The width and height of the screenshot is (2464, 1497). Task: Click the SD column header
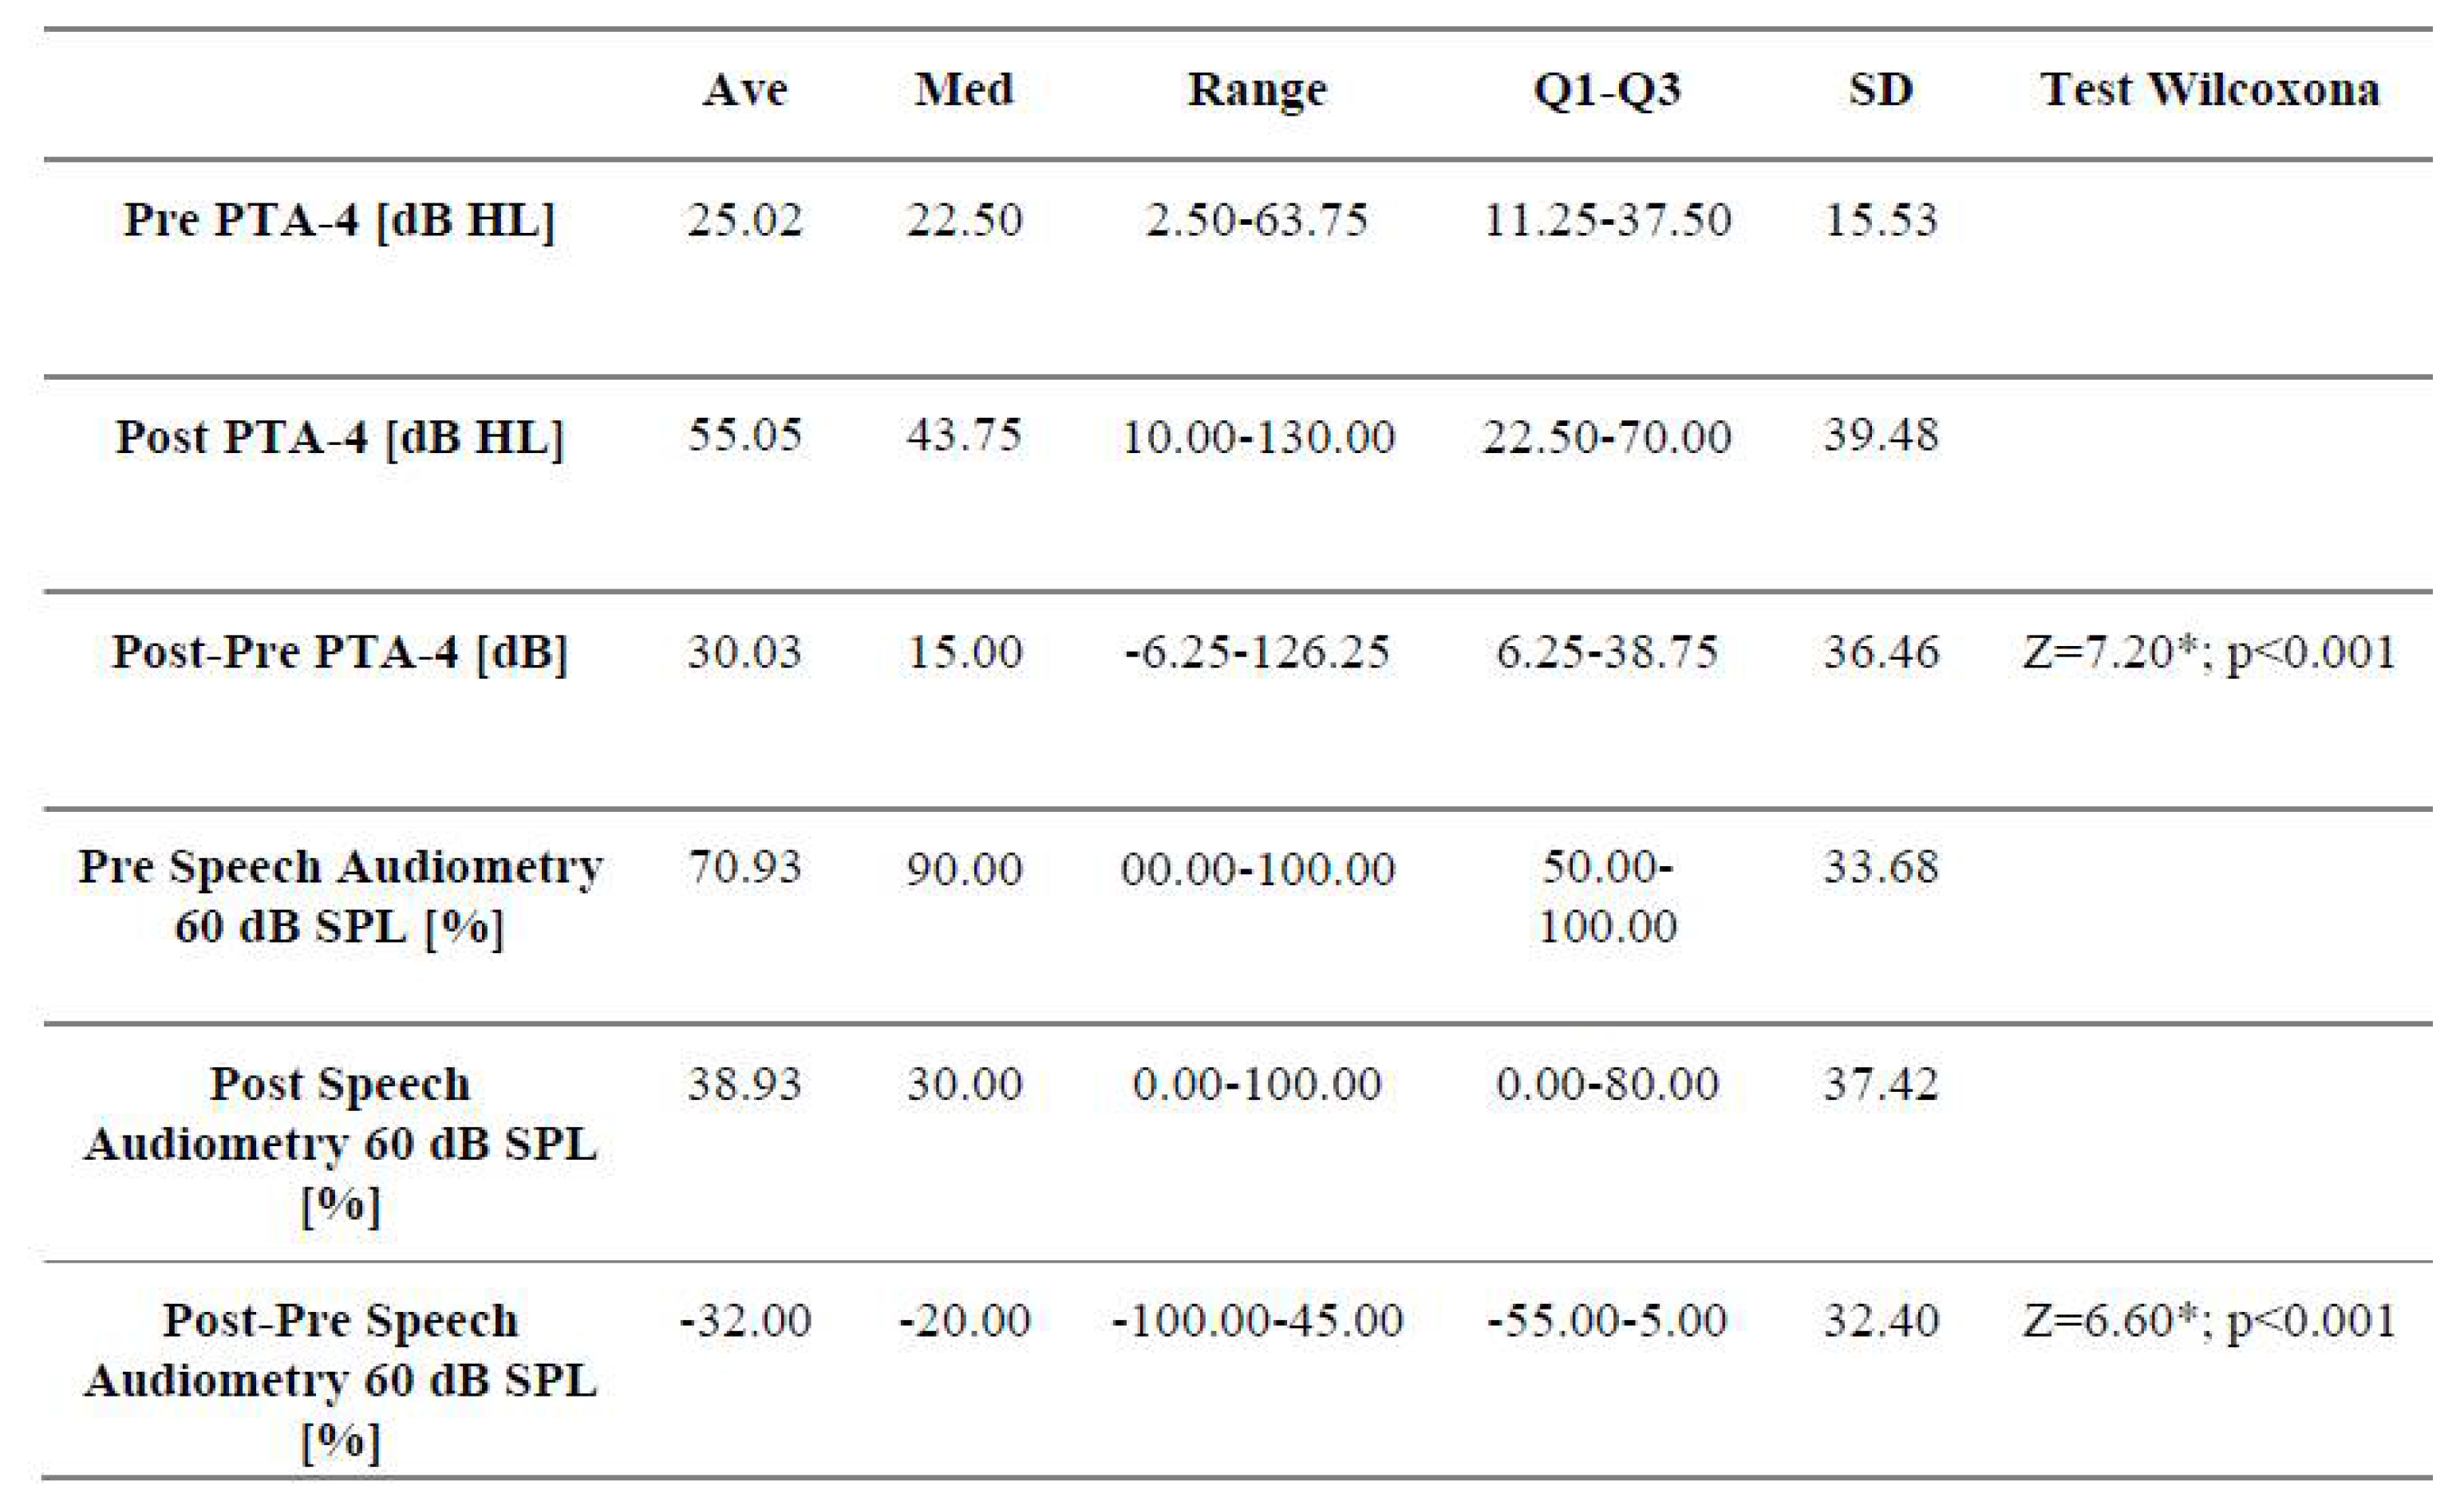(x=1880, y=90)
